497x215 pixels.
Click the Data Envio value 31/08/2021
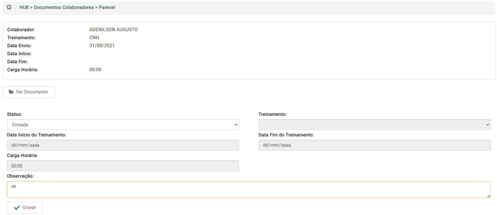[x=102, y=46]
